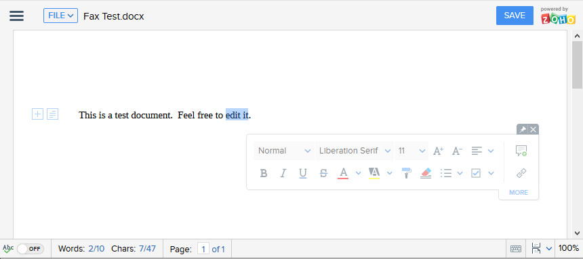The height and width of the screenshot is (259, 583).
Task: Insert a checklist with checkbox icon
Action: click(476, 173)
